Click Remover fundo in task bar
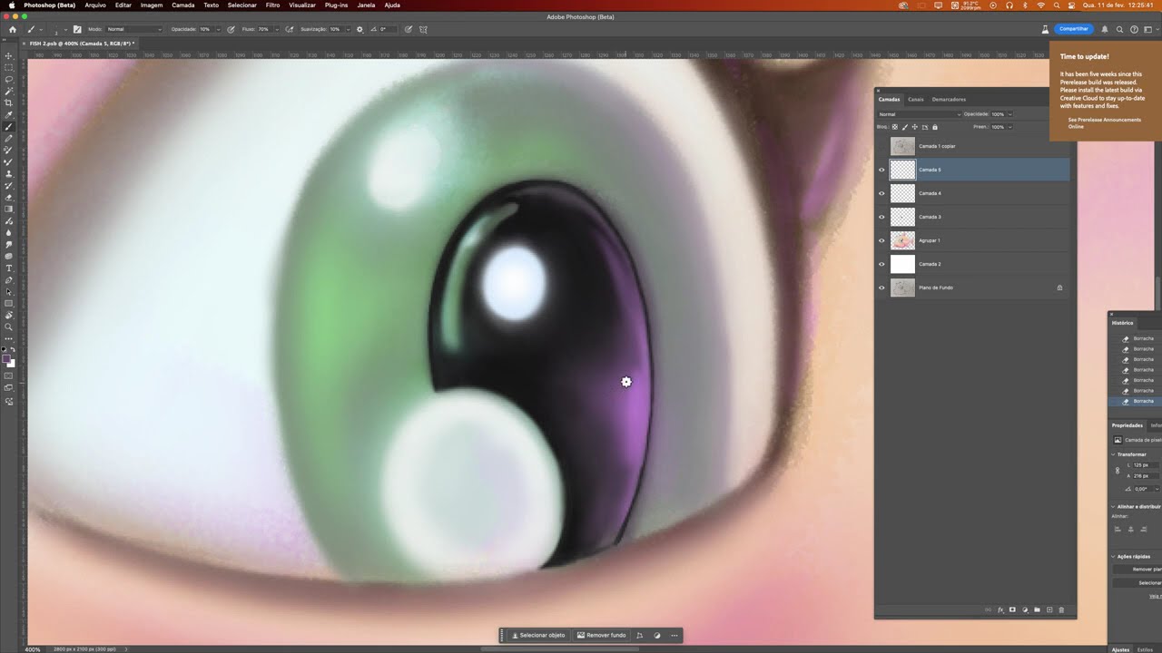 click(601, 635)
